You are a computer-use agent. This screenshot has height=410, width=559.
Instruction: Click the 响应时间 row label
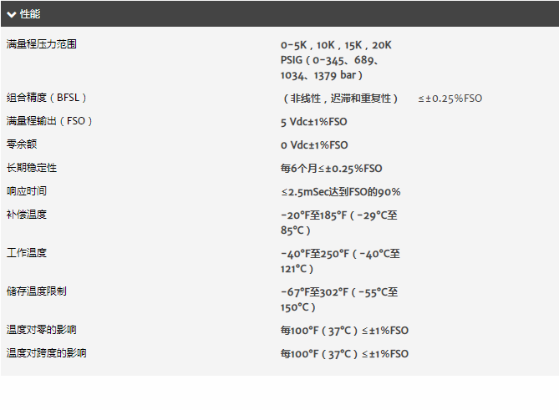(x=27, y=191)
